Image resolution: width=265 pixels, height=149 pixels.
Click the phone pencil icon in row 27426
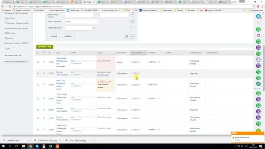(159, 99)
